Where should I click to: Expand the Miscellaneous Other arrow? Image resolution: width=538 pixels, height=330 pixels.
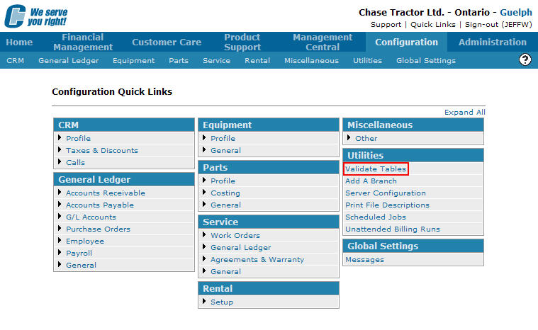click(x=349, y=138)
